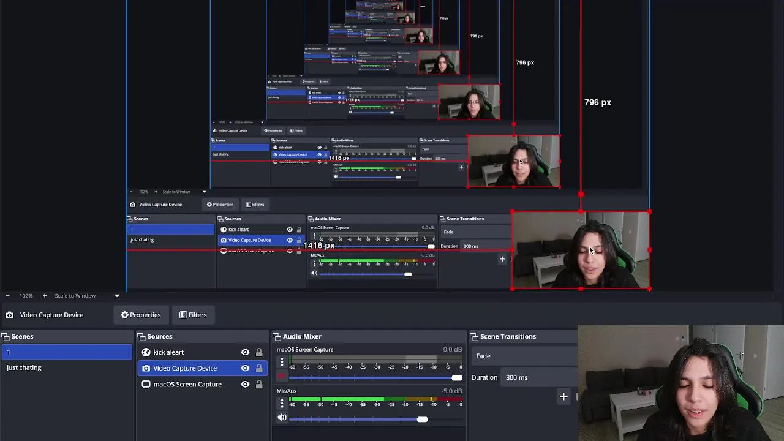Mute the Mic/Aux speaker icon

pyautogui.click(x=282, y=418)
